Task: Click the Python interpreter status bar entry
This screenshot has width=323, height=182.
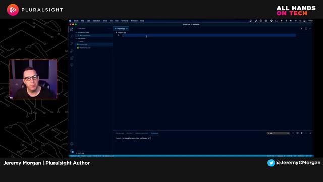Action: [x=81, y=156]
